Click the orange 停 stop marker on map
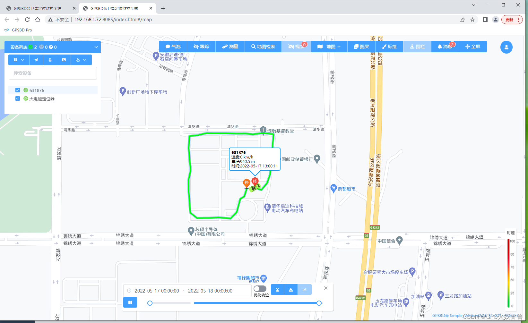This screenshot has height=323, width=528. coord(247,183)
